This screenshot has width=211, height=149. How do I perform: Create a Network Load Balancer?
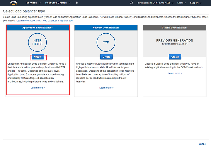click(x=106, y=57)
